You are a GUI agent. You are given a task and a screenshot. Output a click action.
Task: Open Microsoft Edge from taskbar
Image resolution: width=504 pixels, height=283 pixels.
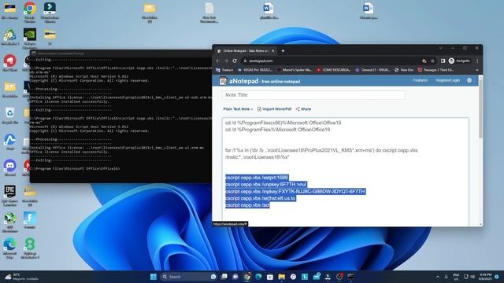258,277
